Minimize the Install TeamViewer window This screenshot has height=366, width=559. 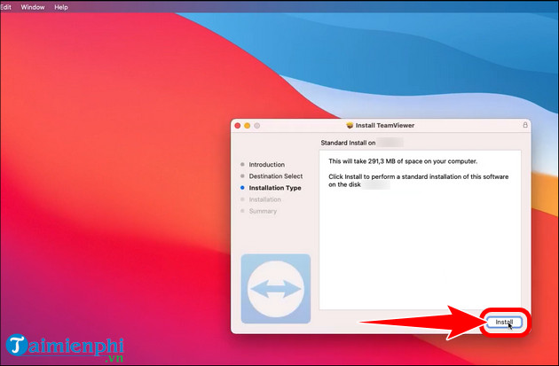(247, 126)
